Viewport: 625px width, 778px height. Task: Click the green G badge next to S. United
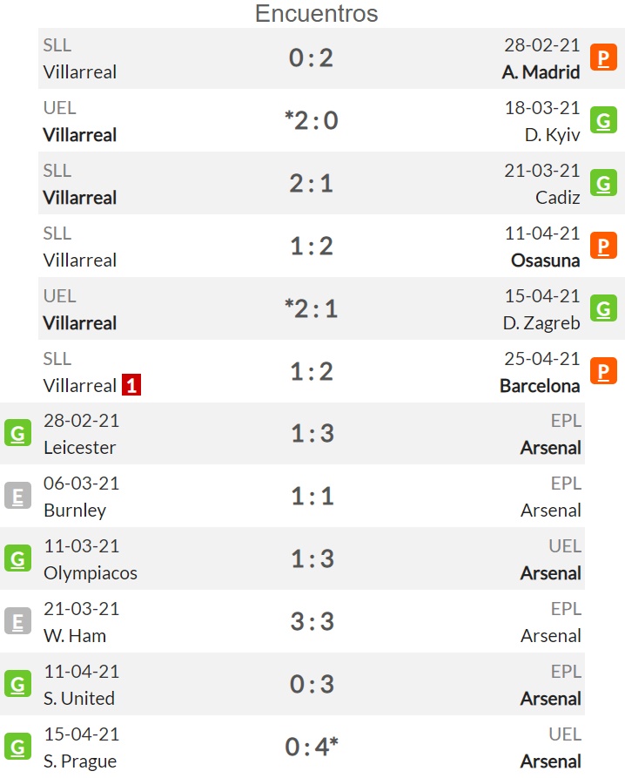(17, 684)
